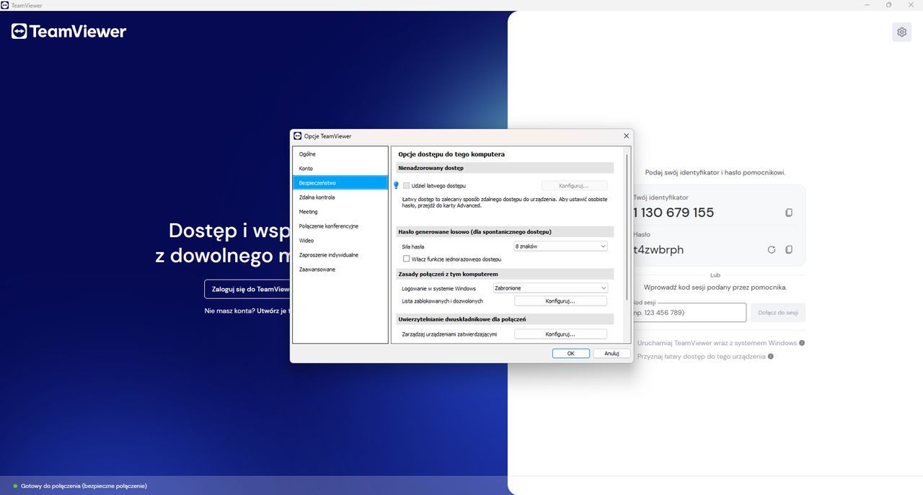This screenshot has width=923, height=495.
Task: Go to the Zaawansowane category
Action: coord(340,269)
